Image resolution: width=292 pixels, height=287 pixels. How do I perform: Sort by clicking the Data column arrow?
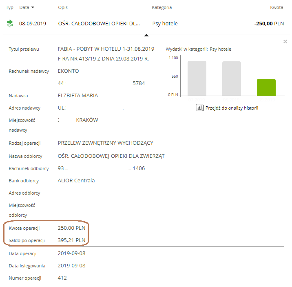[x=33, y=8]
